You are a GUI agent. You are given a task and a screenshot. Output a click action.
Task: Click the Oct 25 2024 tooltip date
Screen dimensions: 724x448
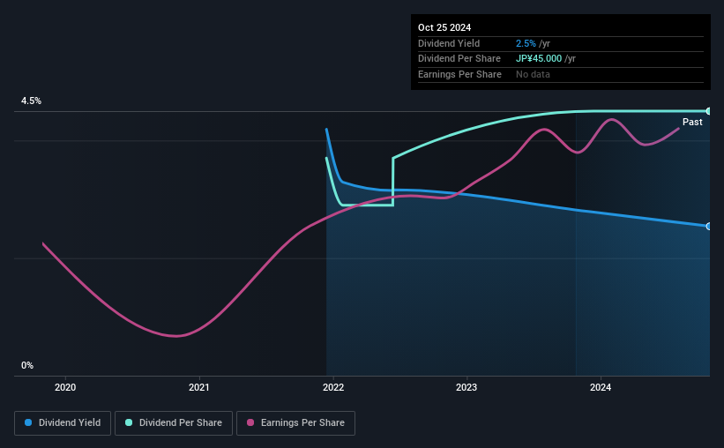click(444, 27)
